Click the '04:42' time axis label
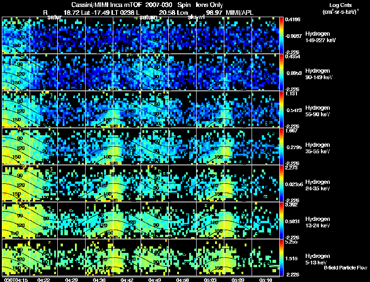This screenshot has height=282, width=370. [x=127, y=280]
